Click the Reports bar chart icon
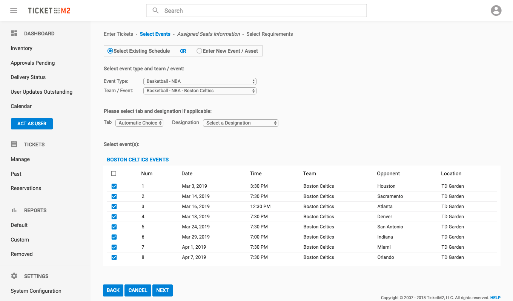Image resolution: width=513 pixels, height=301 pixels. [14, 210]
